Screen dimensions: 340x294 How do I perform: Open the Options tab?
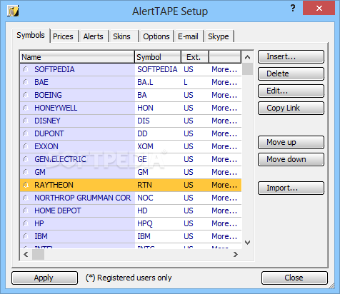[156, 36]
